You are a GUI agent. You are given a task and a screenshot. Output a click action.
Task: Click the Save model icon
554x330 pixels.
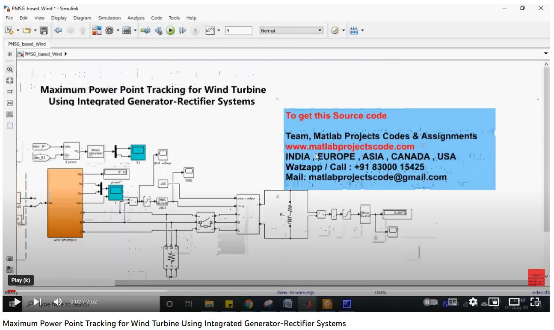(44, 30)
